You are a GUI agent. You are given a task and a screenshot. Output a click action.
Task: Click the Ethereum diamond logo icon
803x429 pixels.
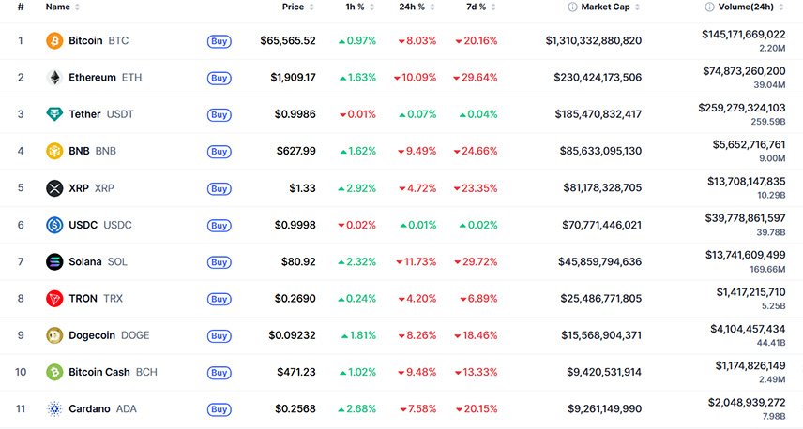[54, 78]
